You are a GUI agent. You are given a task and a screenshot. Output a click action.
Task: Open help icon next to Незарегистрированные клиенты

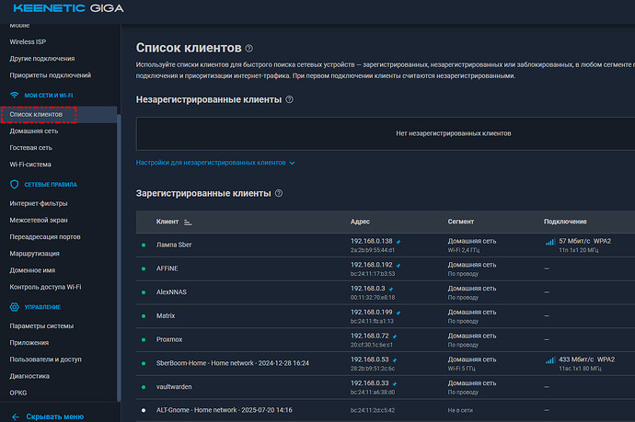(x=289, y=99)
